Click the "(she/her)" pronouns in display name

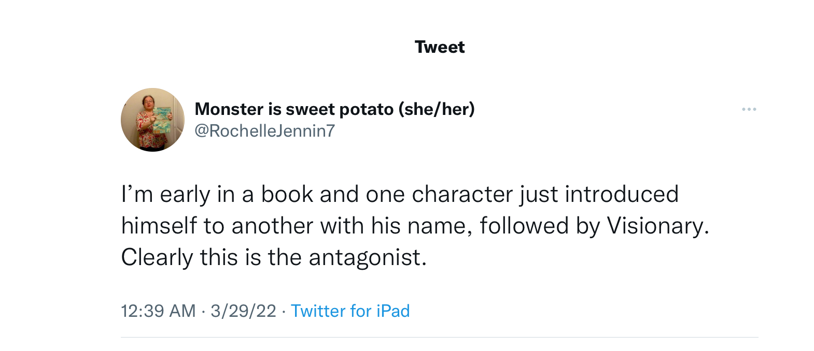[437, 109]
